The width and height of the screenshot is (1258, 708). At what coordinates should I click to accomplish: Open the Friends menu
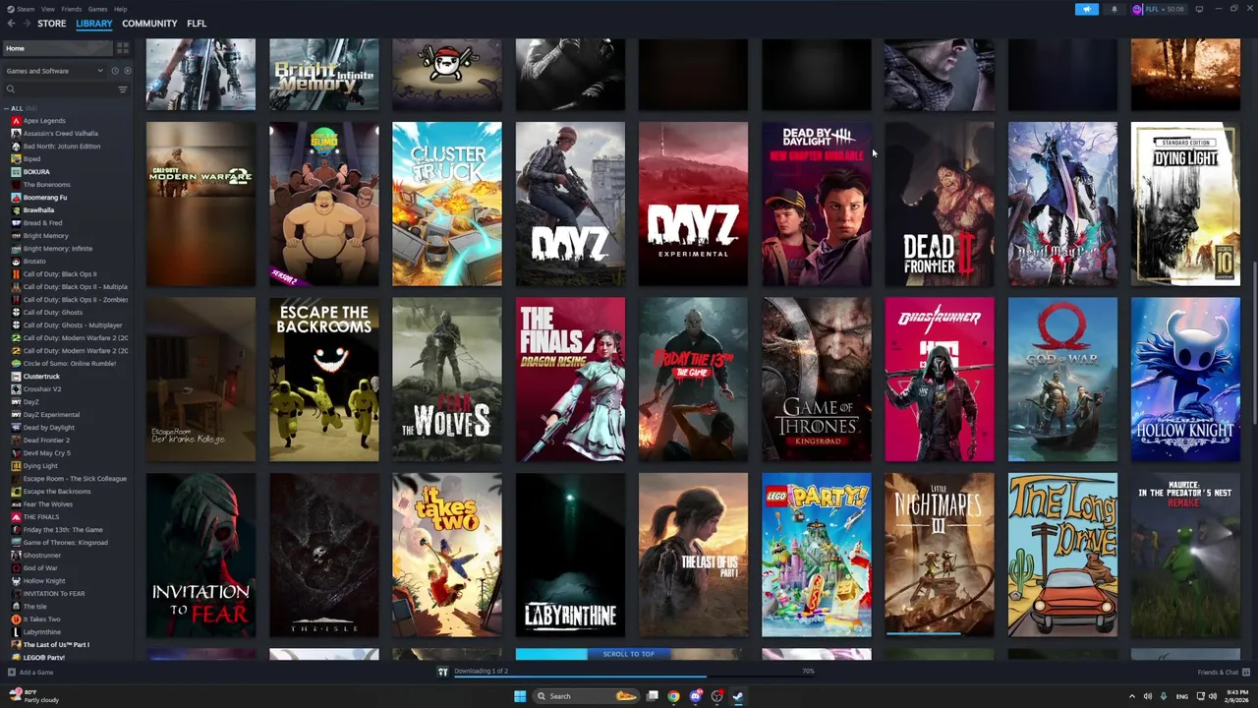(71, 9)
